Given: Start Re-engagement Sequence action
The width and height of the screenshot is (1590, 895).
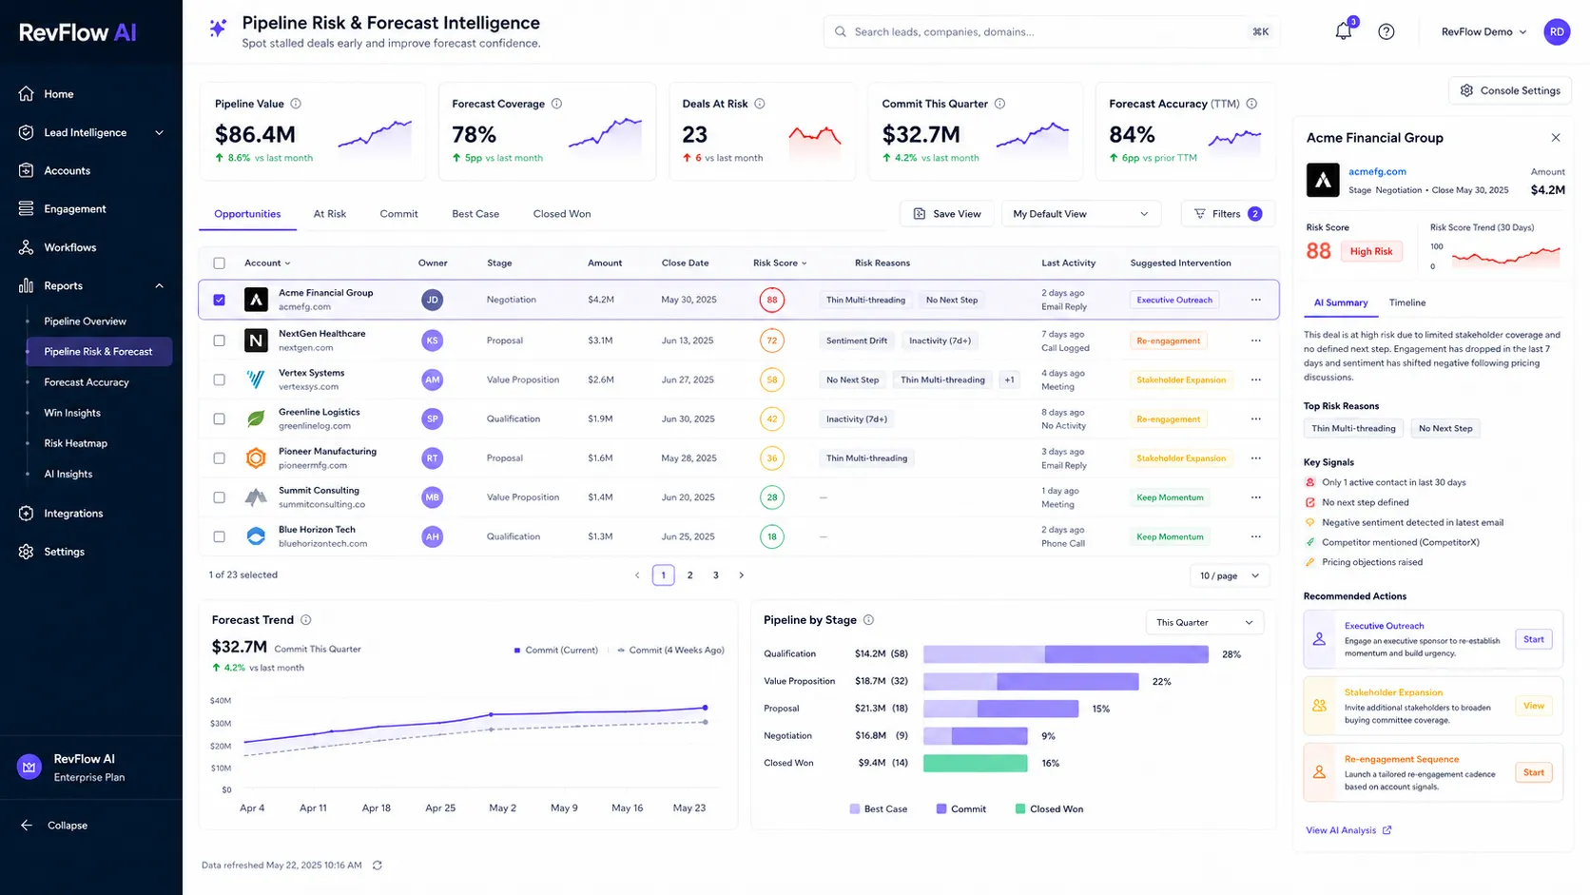Looking at the screenshot, I should [1533, 772].
